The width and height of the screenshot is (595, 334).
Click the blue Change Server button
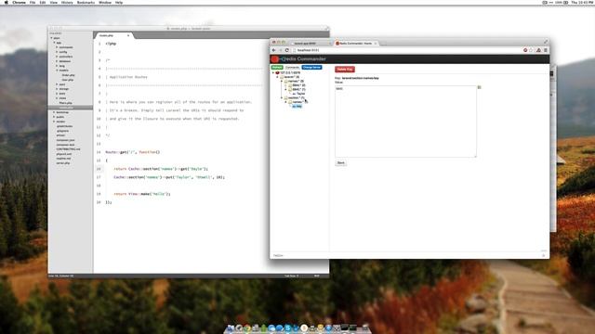click(312, 68)
